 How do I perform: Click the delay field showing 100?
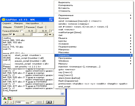tap(20, 102)
